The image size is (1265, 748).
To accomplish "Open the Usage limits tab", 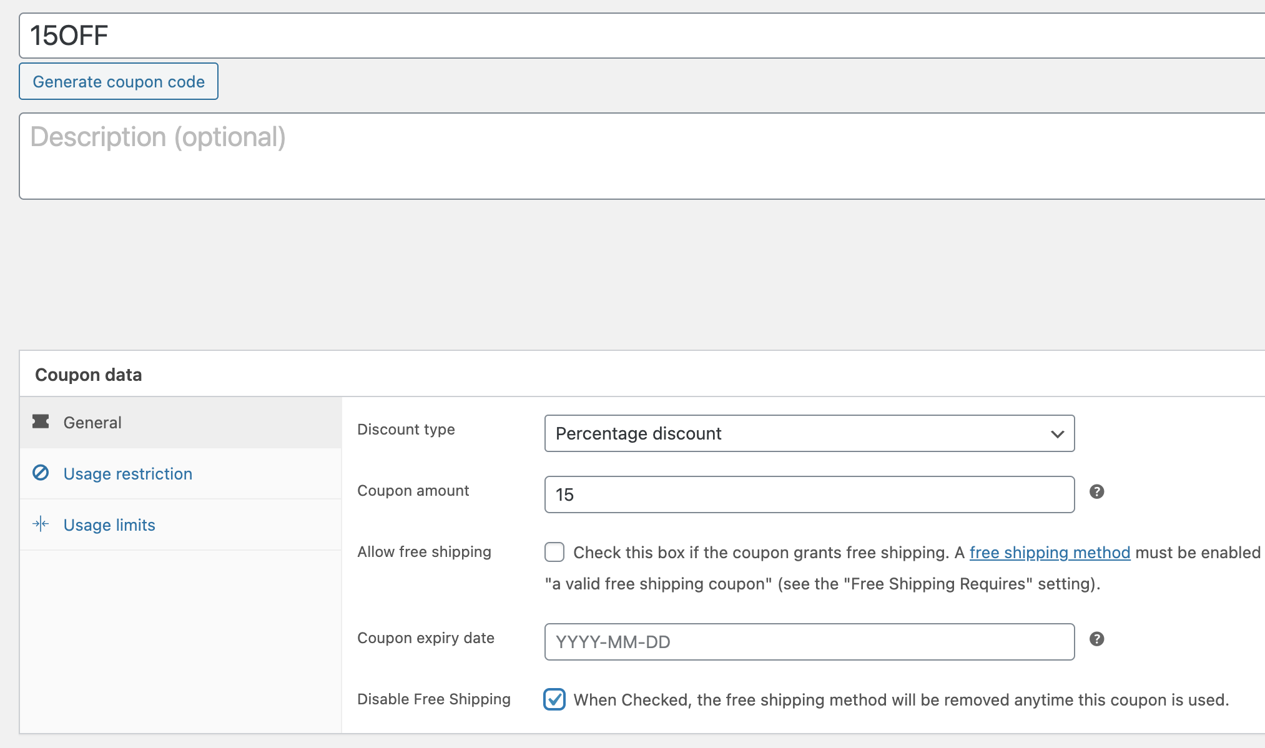I will click(109, 525).
